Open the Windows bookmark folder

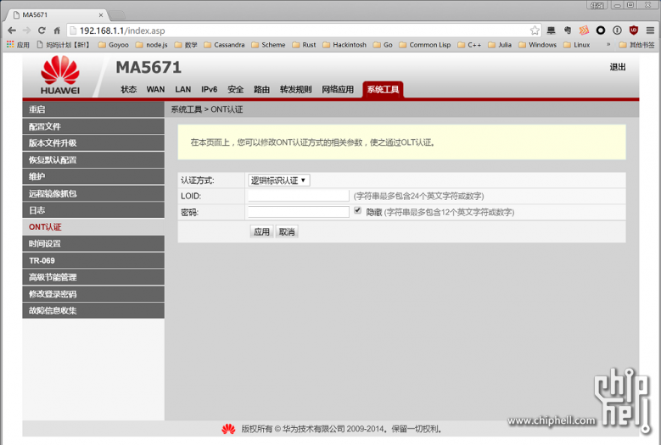click(537, 45)
